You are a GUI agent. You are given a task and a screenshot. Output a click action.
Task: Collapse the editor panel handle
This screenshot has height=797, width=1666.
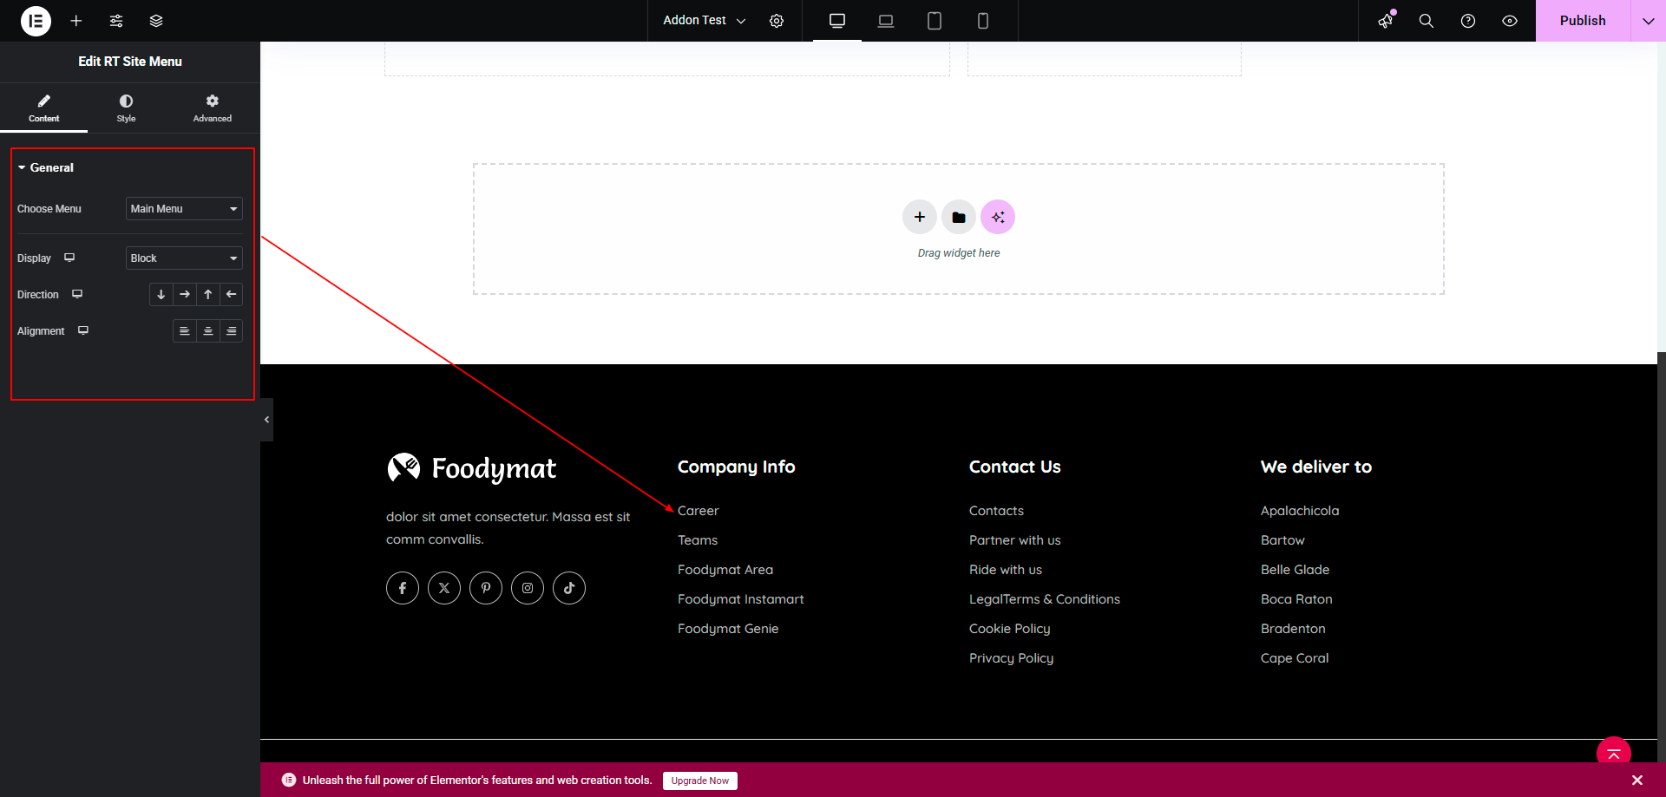[266, 420]
